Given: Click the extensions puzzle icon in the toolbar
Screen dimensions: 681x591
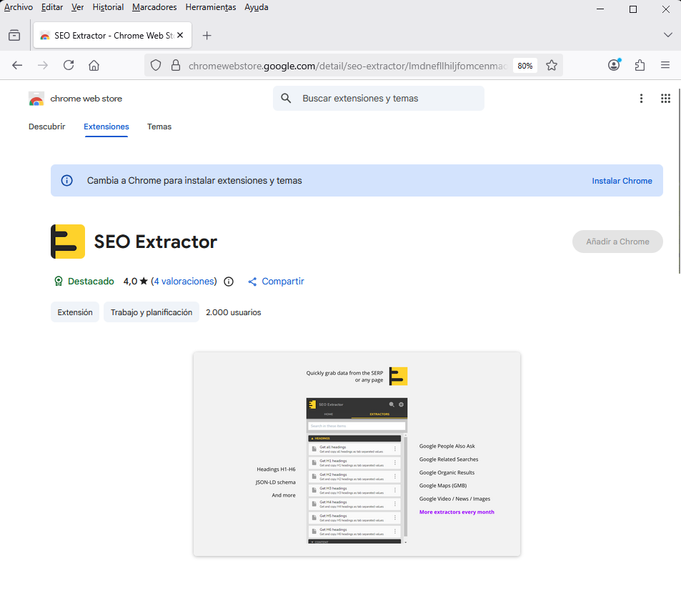Looking at the screenshot, I should pos(639,65).
